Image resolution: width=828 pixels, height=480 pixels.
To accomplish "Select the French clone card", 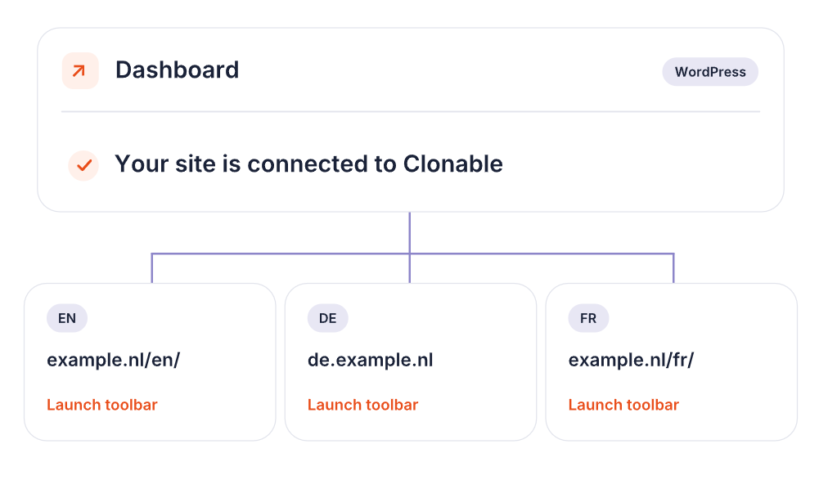I will coord(672,362).
